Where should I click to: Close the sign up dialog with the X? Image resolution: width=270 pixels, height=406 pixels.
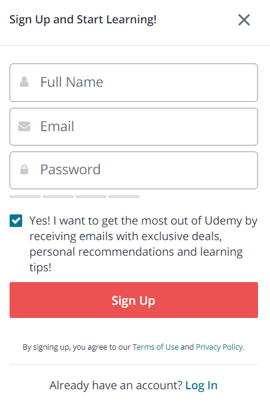pyautogui.click(x=244, y=20)
